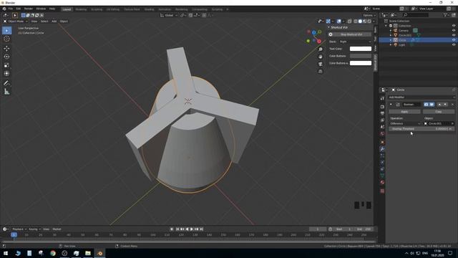
Task: Select the Measure tool
Action: click(6, 92)
